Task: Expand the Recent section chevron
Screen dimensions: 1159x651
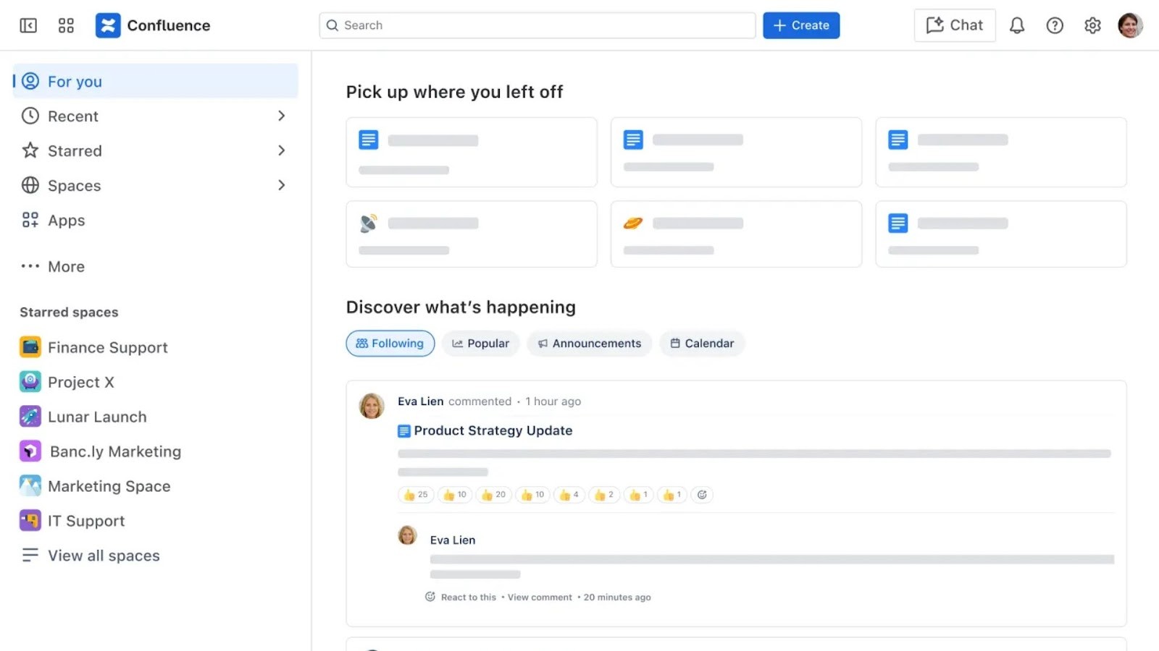Action: (x=282, y=116)
